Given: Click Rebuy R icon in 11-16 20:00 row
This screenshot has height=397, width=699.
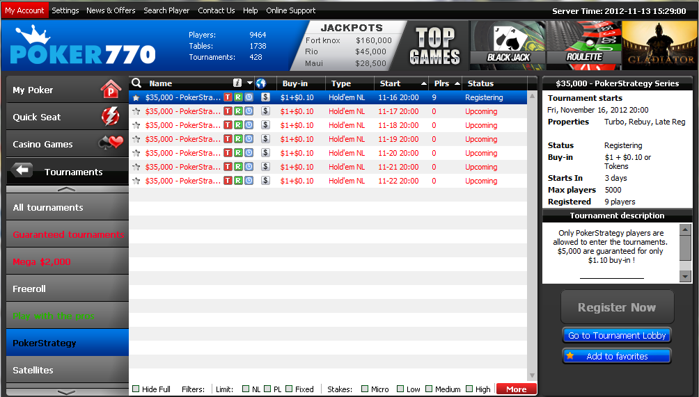Looking at the screenshot, I should coord(239,97).
